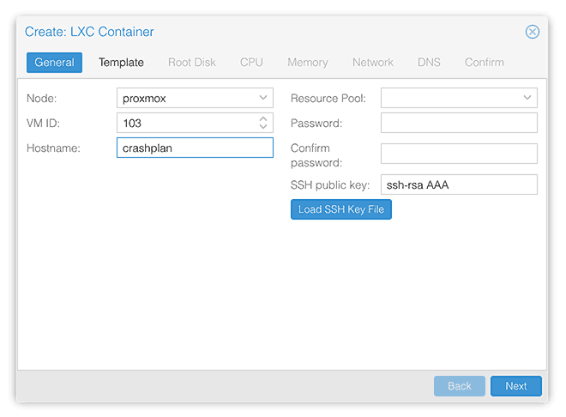Focus the Hostname field containing crashplan
Viewport: 566px width, 417px height.
pyautogui.click(x=195, y=148)
